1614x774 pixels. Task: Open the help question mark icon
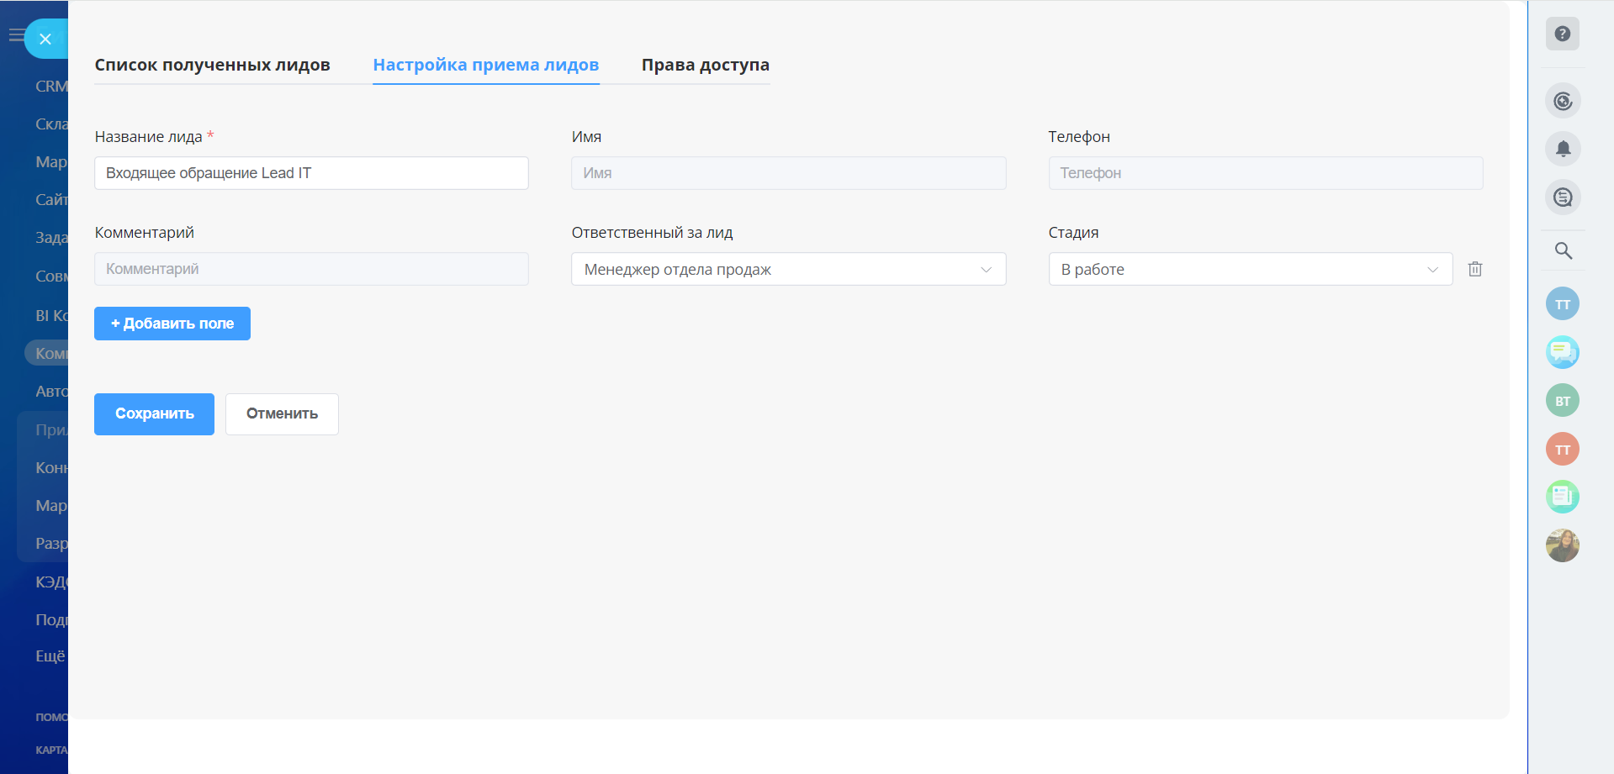pyautogui.click(x=1562, y=34)
